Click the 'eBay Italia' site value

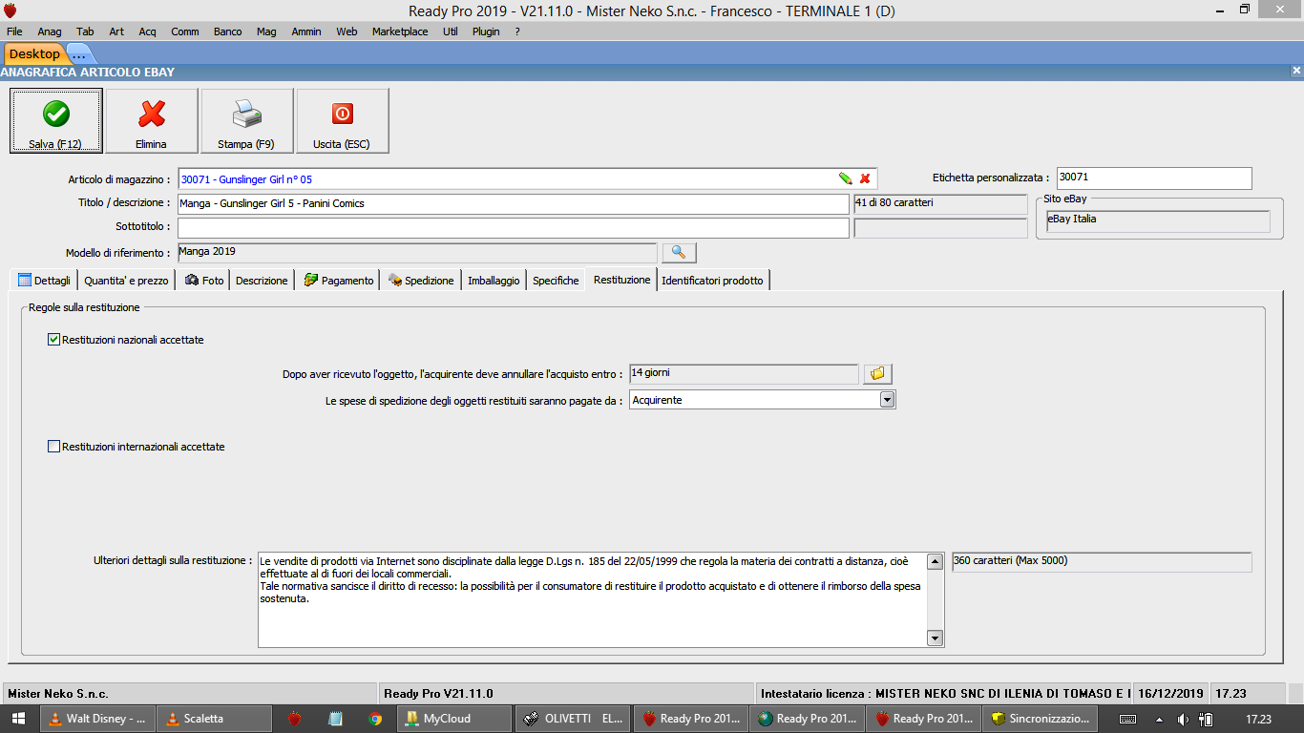pyautogui.click(x=1157, y=220)
